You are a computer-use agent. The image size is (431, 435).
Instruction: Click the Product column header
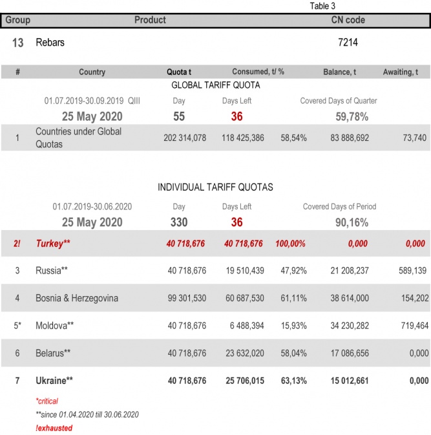pos(150,20)
